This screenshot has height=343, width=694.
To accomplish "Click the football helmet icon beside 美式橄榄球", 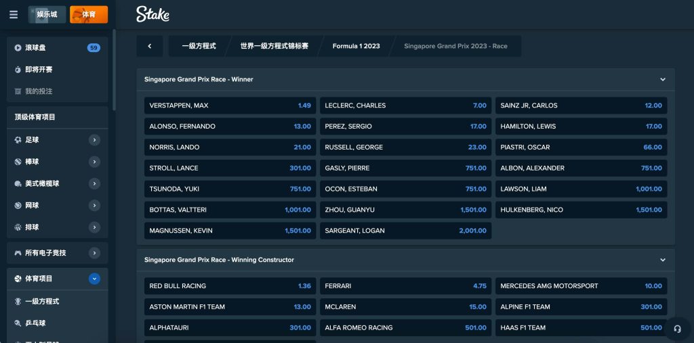I will tap(18, 183).
